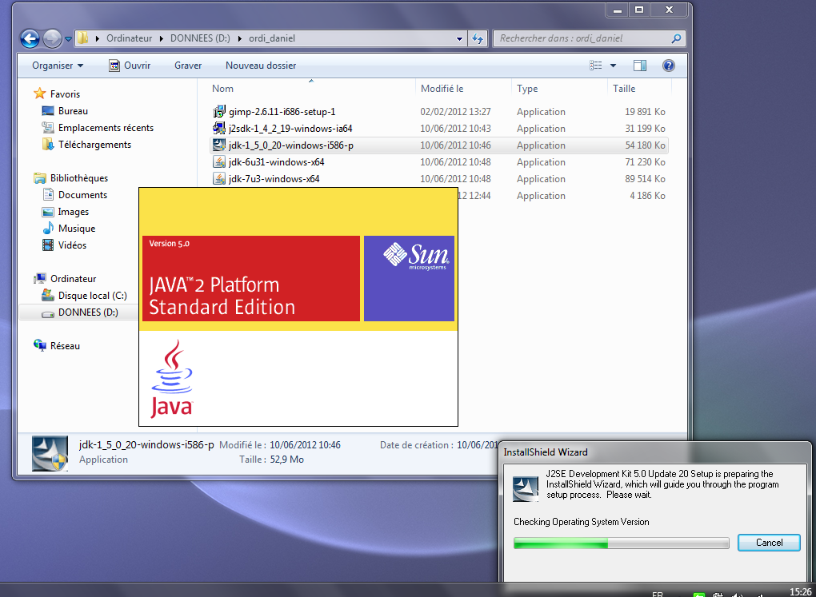
Task: Toggle the preview pane icon
Action: [x=640, y=66]
